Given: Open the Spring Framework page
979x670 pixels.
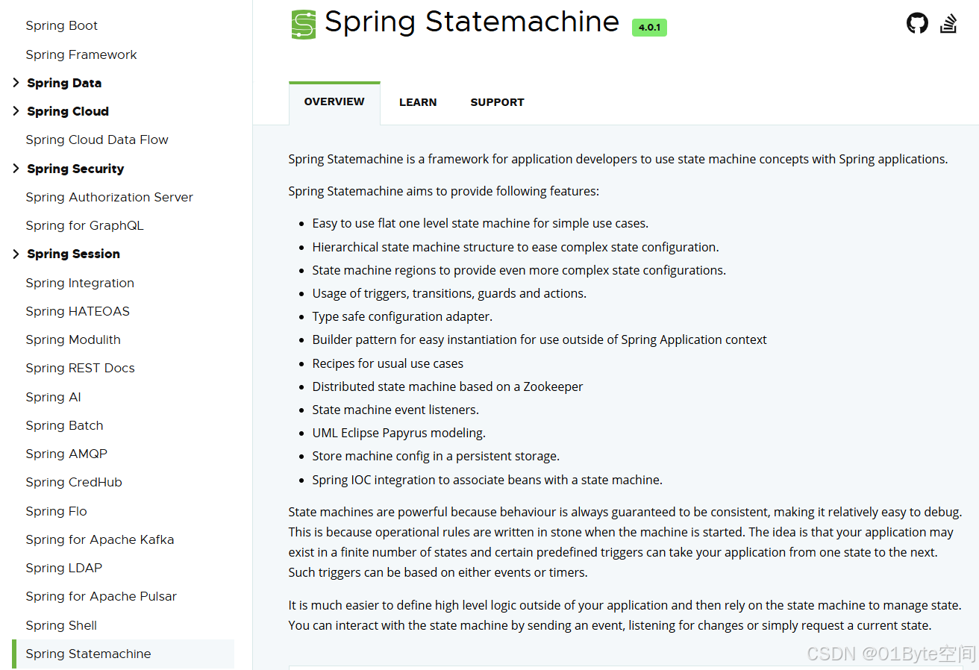Looking at the screenshot, I should [x=81, y=54].
